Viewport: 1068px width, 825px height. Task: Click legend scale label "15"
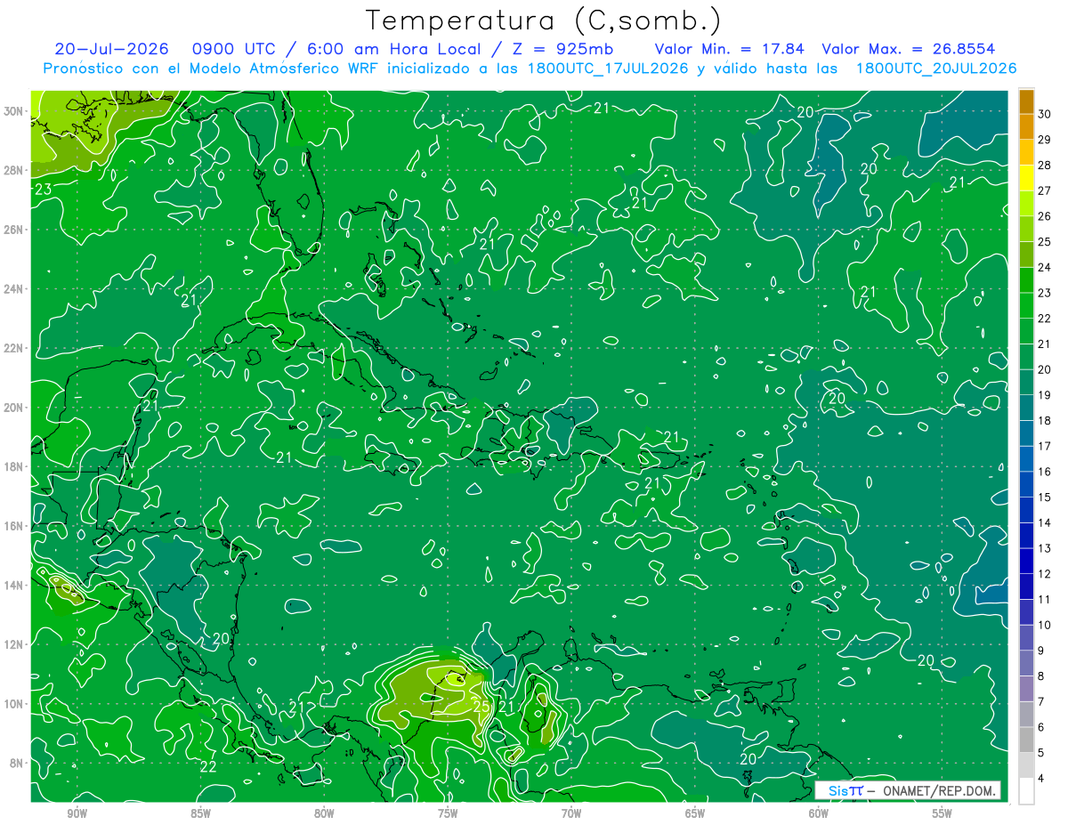click(x=1045, y=497)
